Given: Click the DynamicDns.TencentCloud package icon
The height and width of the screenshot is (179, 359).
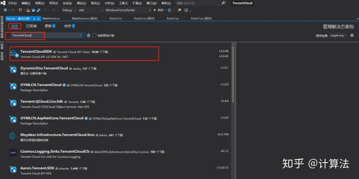Looking at the screenshot, I should [13, 70].
